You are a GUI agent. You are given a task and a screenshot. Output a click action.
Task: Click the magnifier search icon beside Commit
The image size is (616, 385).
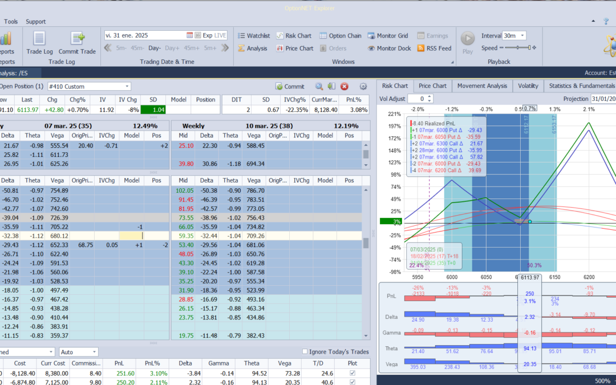click(318, 86)
